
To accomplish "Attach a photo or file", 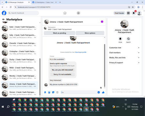I will point(49,92).
